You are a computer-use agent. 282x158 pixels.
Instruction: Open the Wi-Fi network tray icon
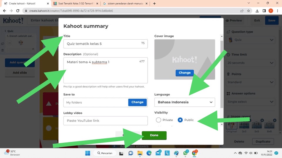246,153
